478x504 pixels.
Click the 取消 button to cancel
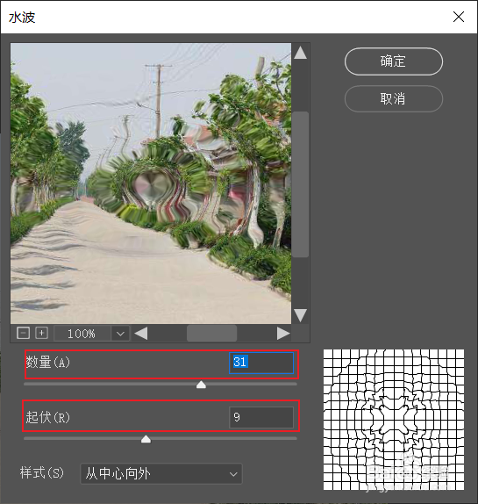(x=394, y=98)
